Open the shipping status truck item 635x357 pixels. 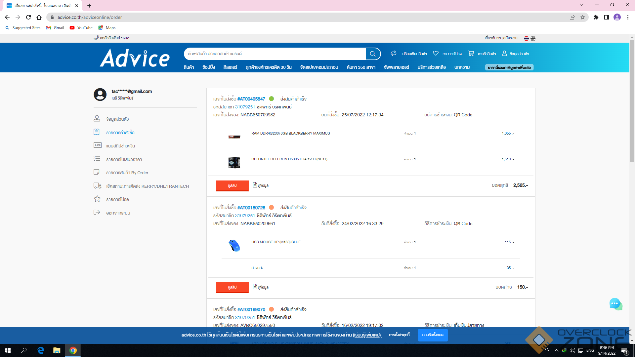(x=147, y=186)
